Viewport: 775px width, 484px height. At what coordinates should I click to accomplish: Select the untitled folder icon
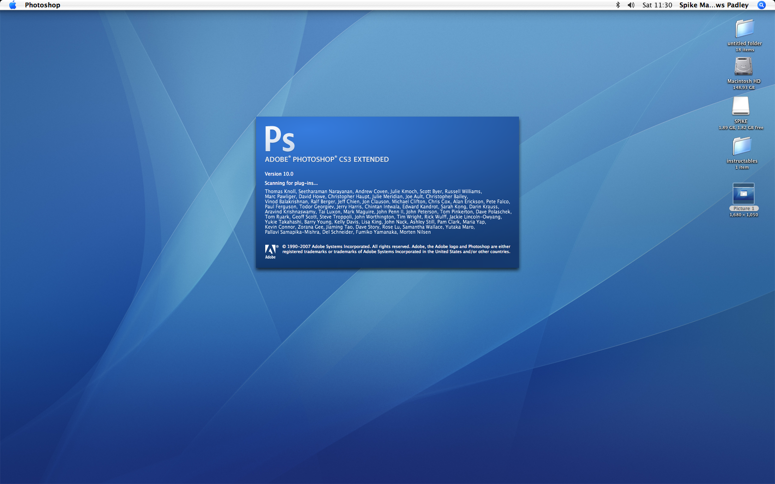click(x=745, y=29)
